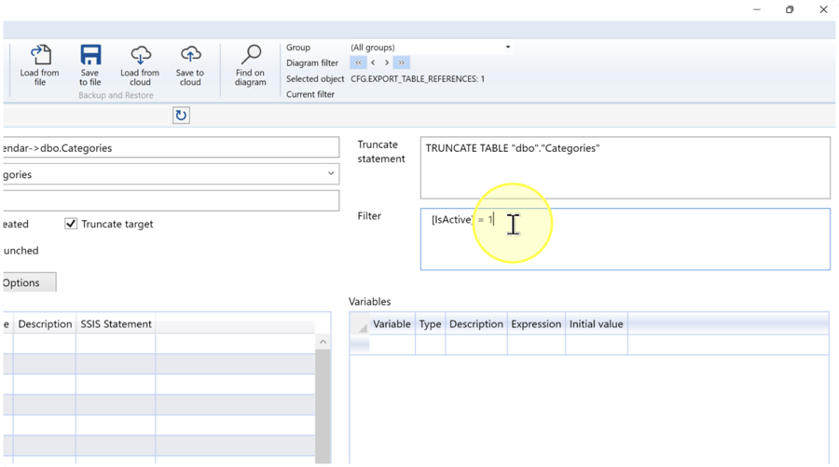
Task: Click the Save to file icon
Action: [90, 55]
